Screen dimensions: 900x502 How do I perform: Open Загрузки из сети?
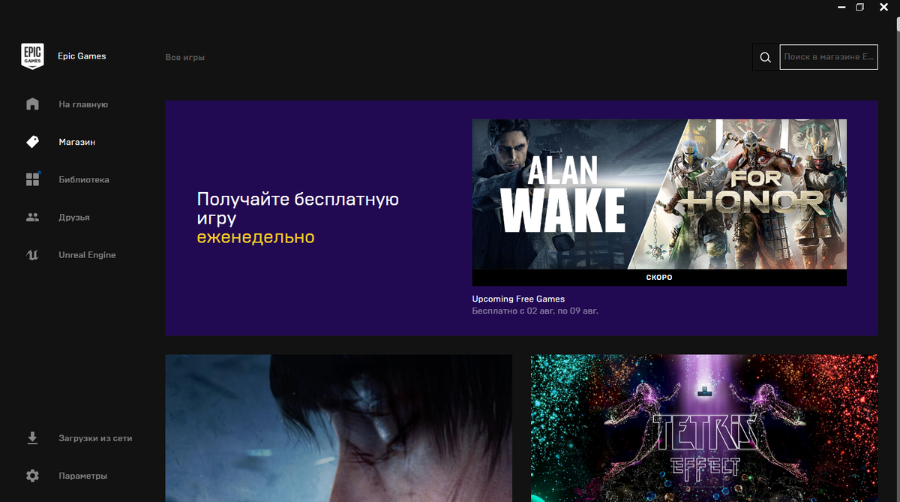pos(95,438)
